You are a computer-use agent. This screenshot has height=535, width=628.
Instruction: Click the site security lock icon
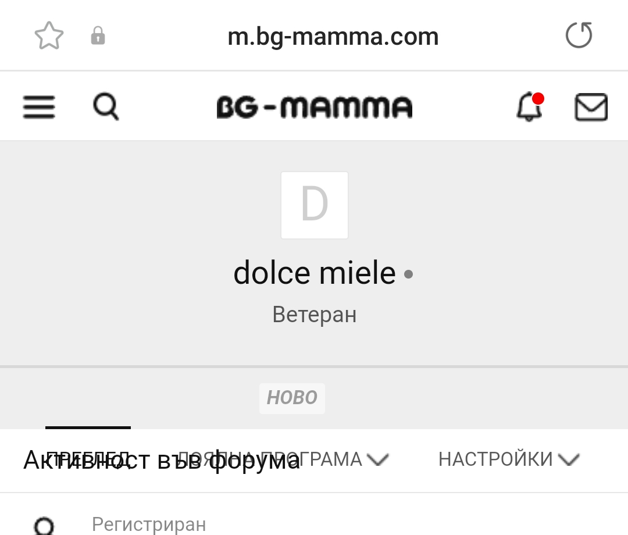pyautogui.click(x=98, y=36)
